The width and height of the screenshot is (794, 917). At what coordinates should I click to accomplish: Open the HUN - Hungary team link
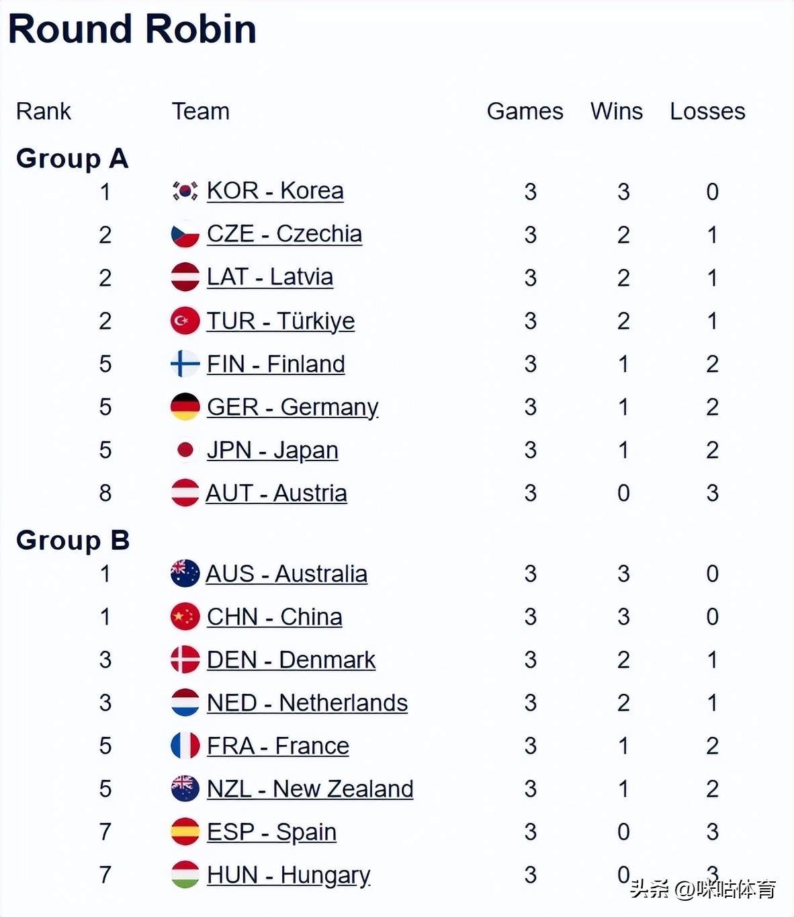click(288, 875)
